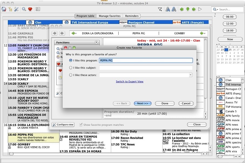Switch to the Reminders tab
Screen dimensions: 245x163
(x=132, y=16)
